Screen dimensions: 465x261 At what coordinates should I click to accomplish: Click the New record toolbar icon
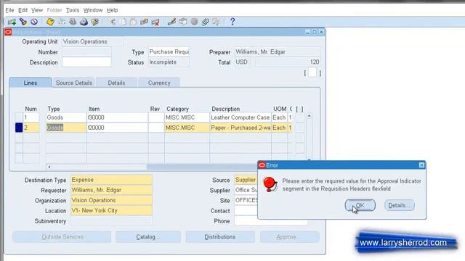[12, 22]
